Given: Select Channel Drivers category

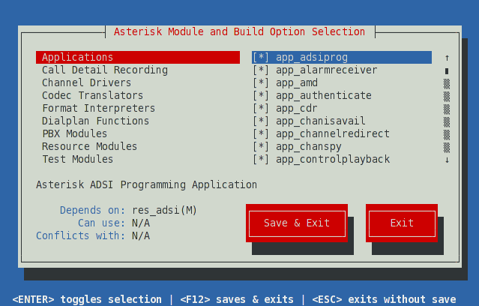Looking at the screenshot, I should tap(86, 83).
